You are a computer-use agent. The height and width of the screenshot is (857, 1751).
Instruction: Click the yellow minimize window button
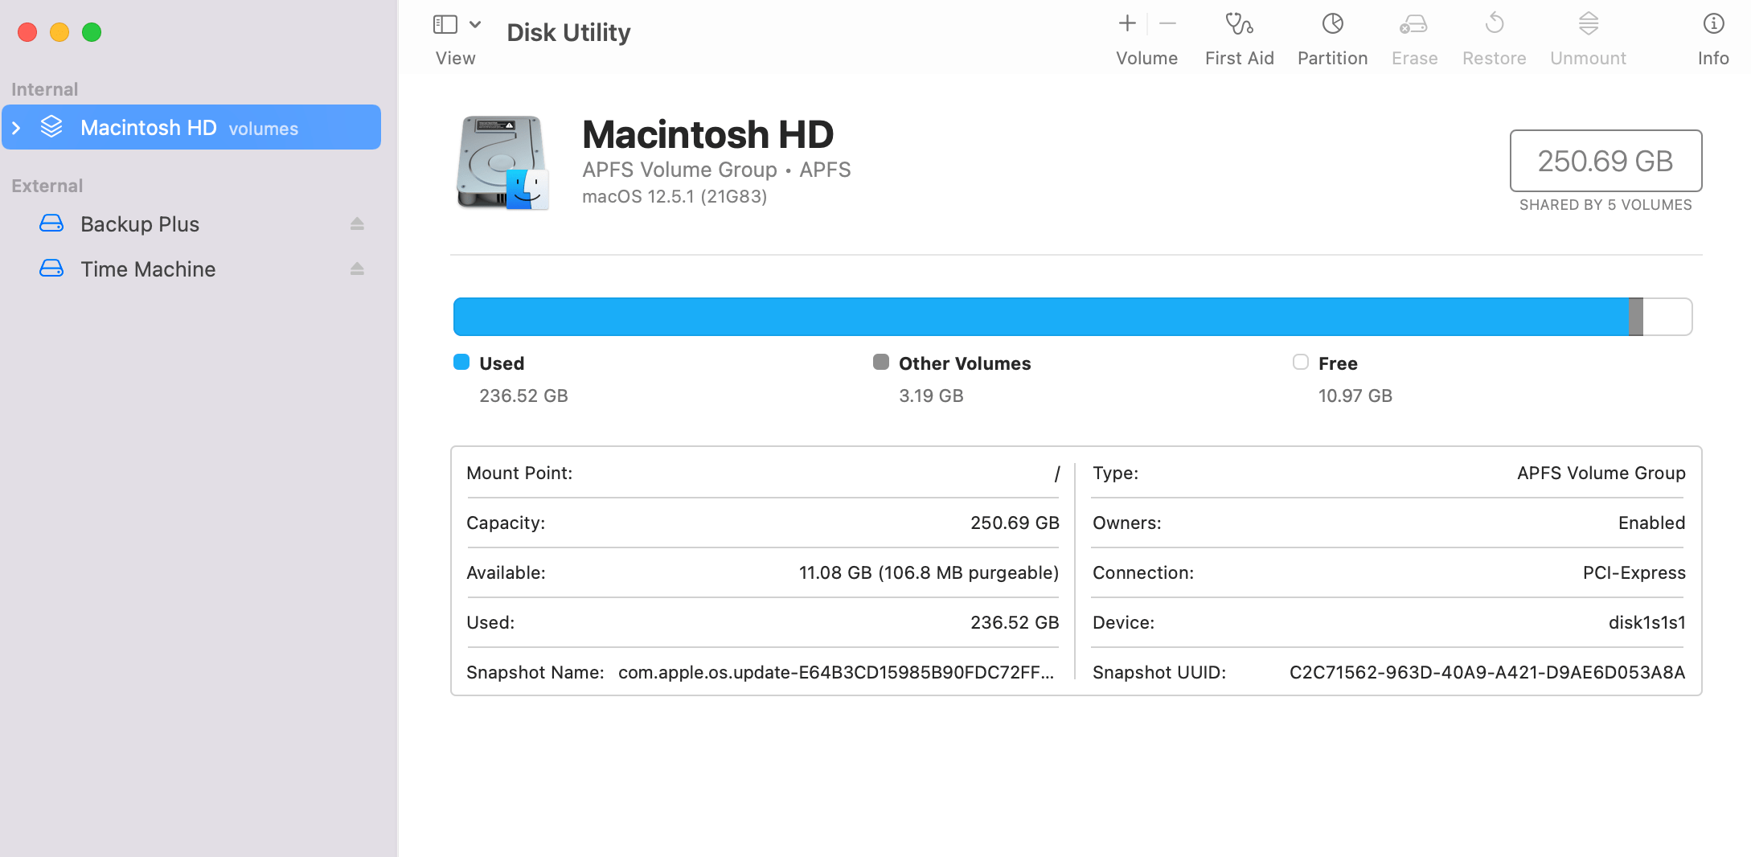pyautogui.click(x=59, y=32)
